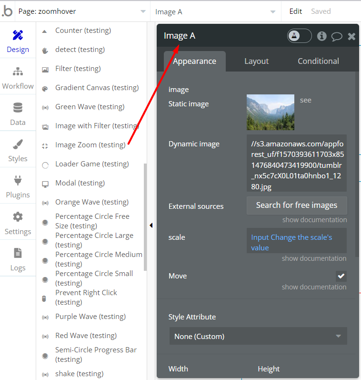The image size is (361, 380).
Task: Open the Workflow tab icon
Action: click(18, 72)
